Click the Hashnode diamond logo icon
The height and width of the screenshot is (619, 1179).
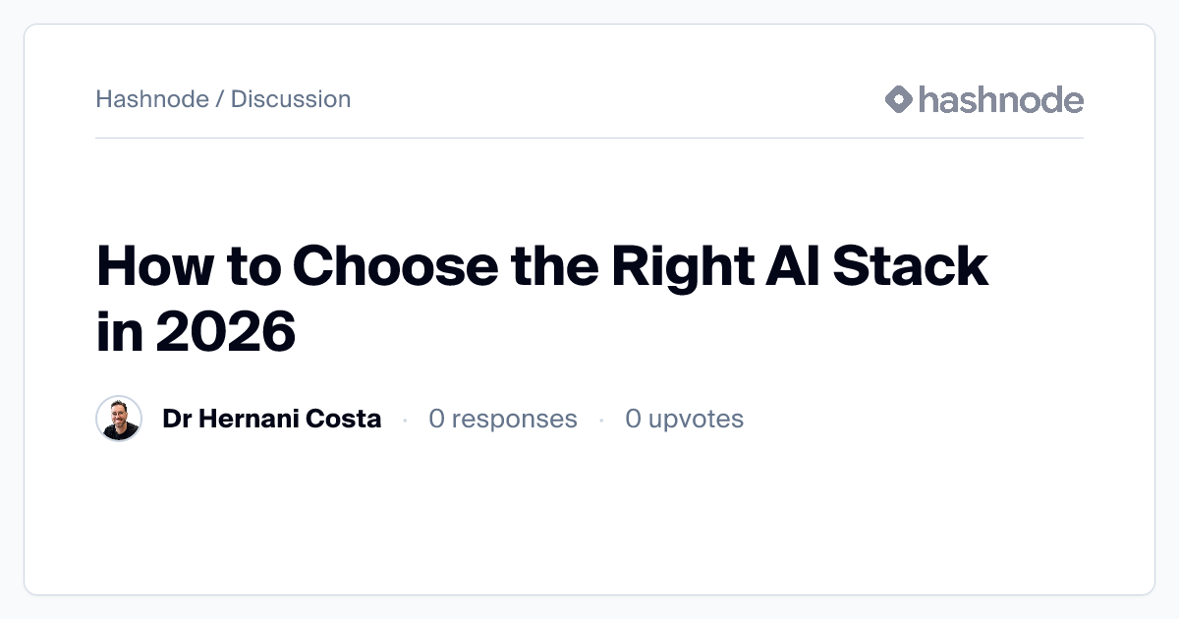[899, 99]
